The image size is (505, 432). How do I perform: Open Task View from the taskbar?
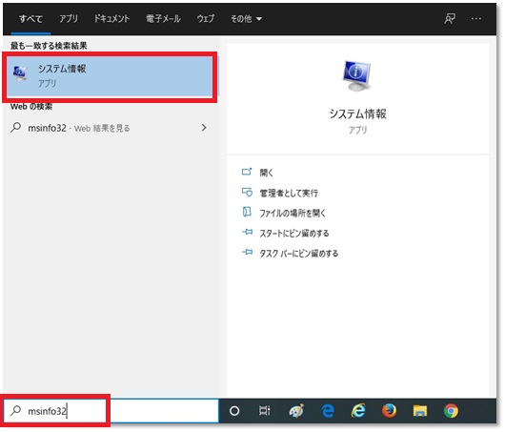265,411
